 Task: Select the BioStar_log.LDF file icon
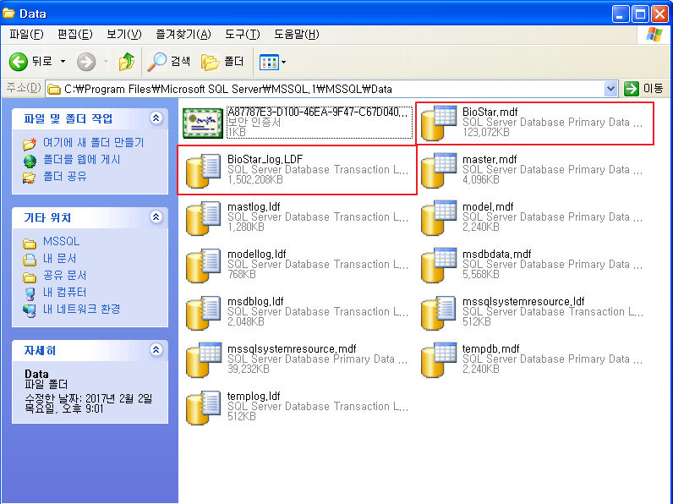[203, 171]
